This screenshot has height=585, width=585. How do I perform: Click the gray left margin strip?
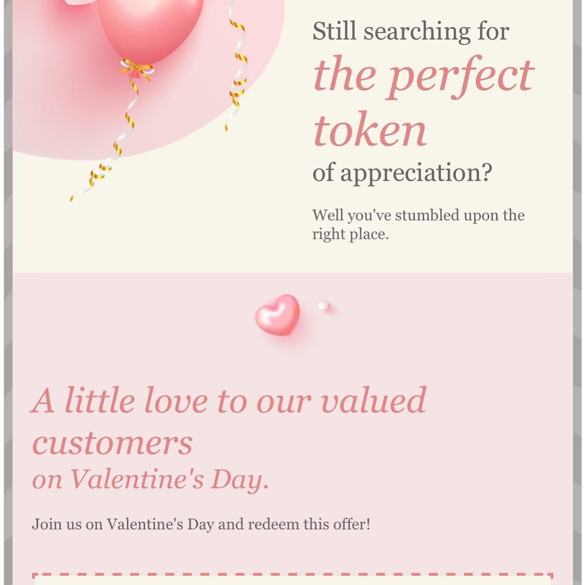pyautogui.click(x=8, y=312)
